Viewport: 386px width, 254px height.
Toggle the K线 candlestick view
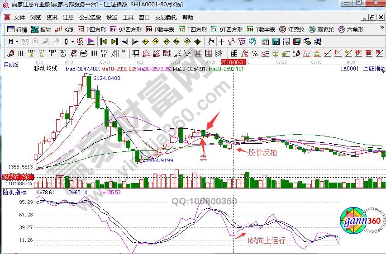pos(64,29)
